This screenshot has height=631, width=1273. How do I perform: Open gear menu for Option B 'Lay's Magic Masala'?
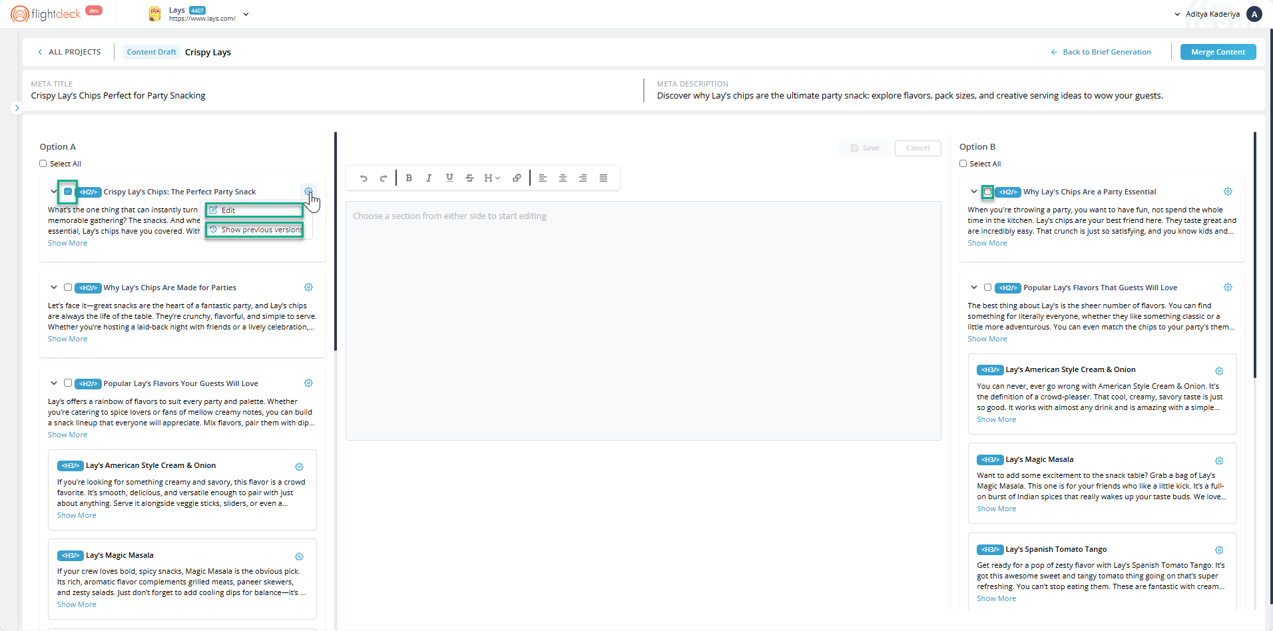[x=1218, y=461]
